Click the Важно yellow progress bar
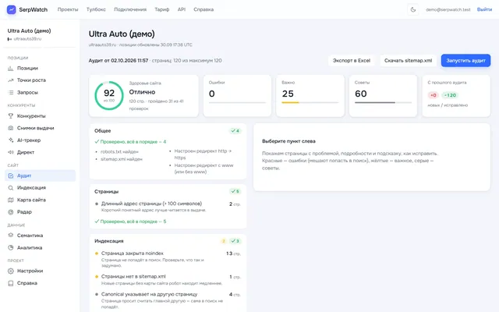The width and height of the screenshot is (499, 312). [290, 102]
